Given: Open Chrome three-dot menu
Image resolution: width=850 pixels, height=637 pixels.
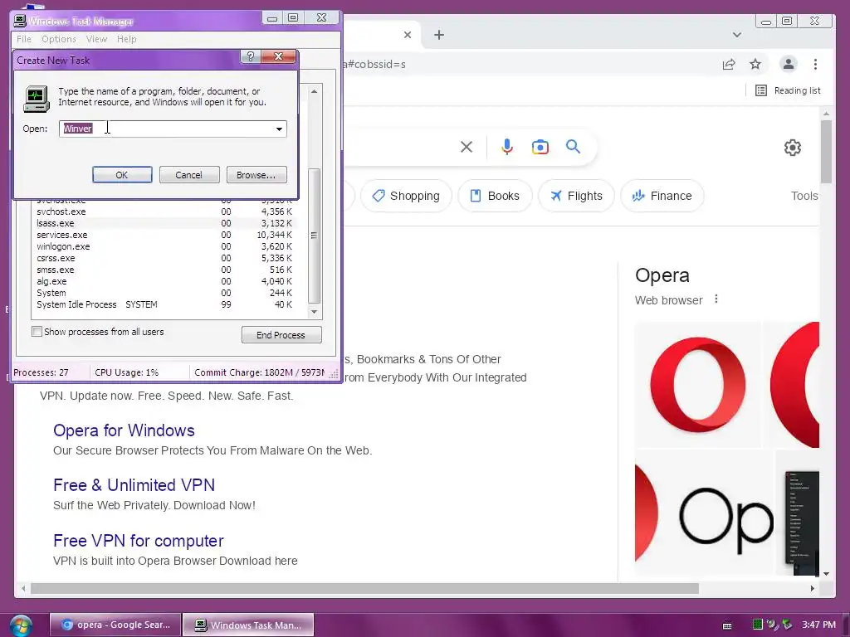Looking at the screenshot, I should tap(815, 65).
